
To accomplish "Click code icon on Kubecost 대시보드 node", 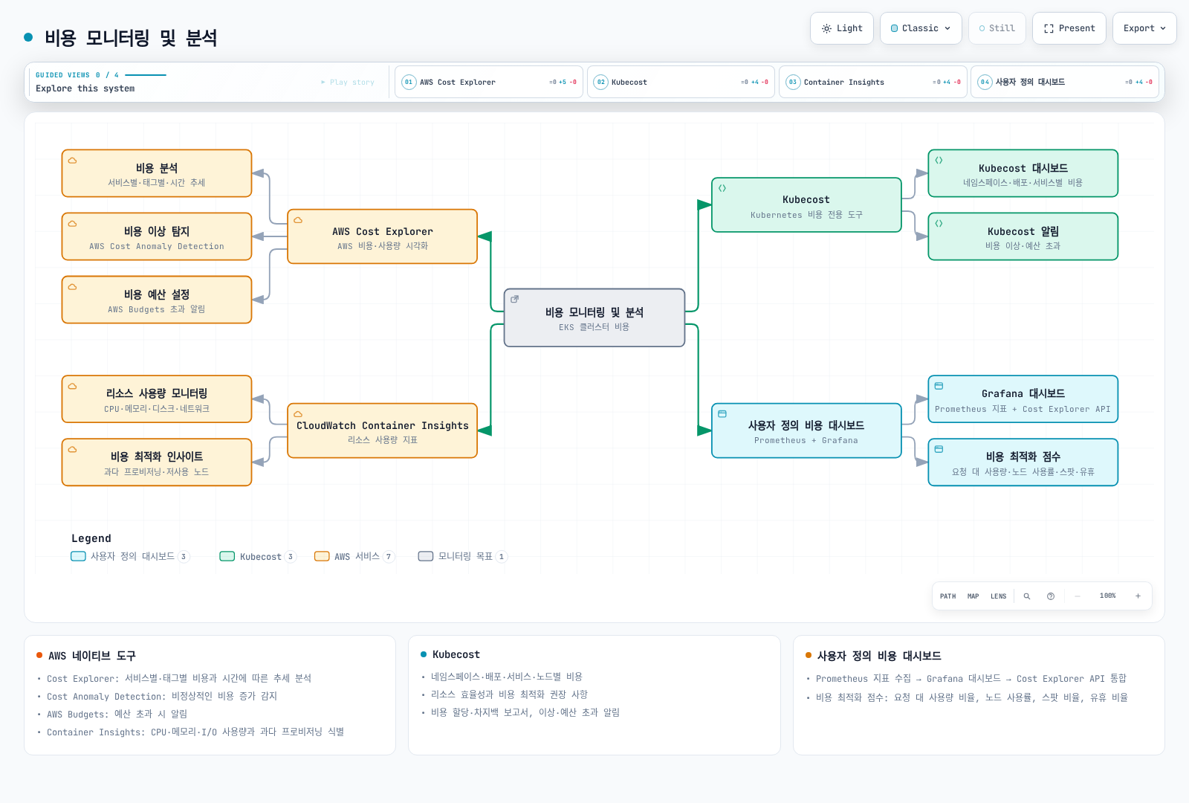I will coord(939,161).
